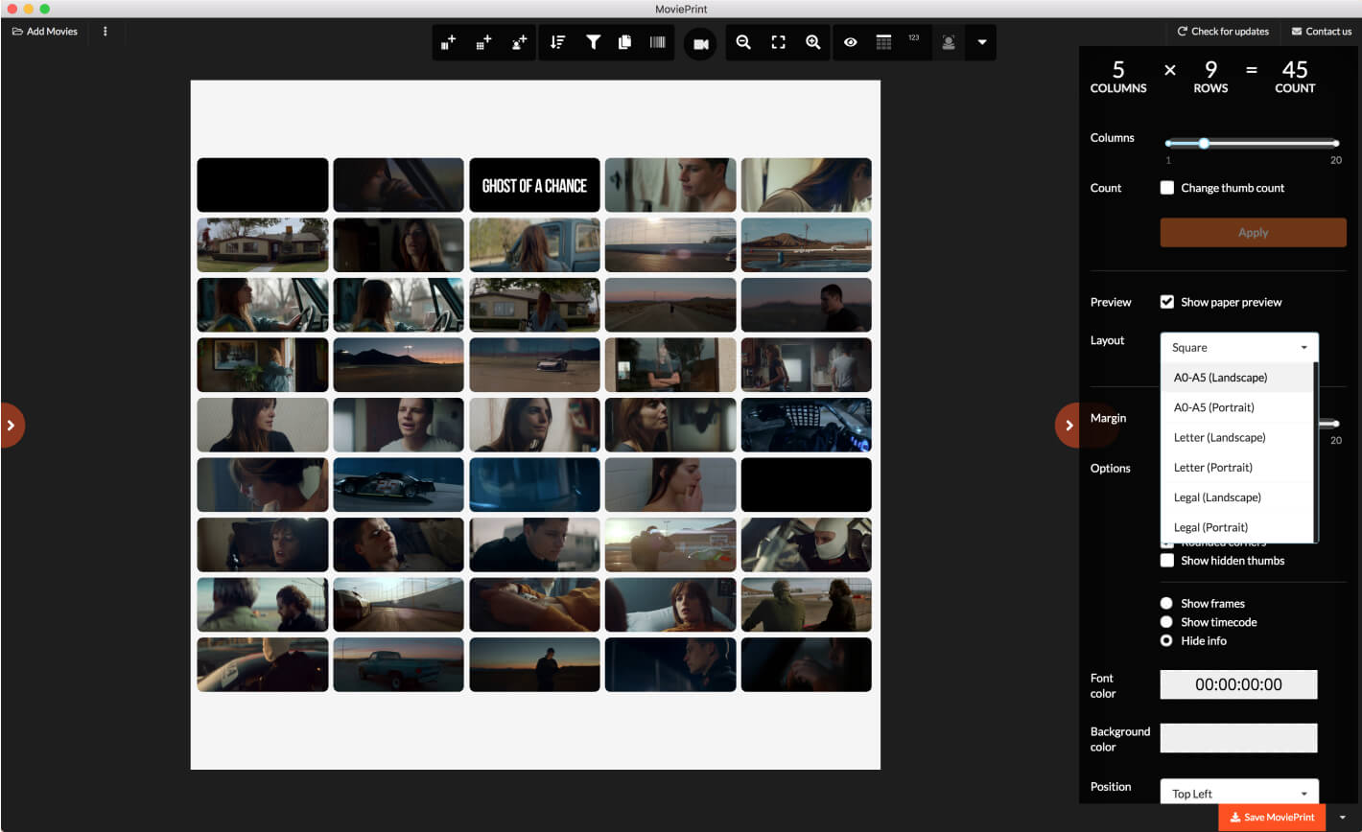Enable the Change thumb count checkbox
The image size is (1362, 832).
point(1167,188)
